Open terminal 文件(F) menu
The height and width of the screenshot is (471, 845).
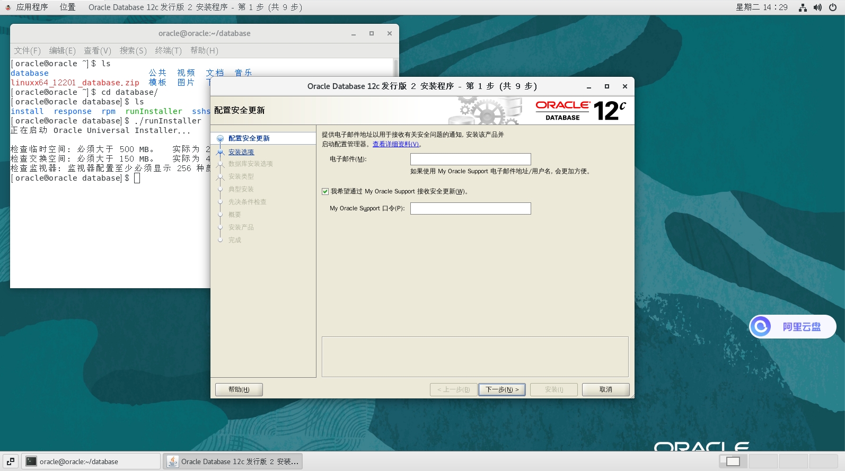coord(27,50)
